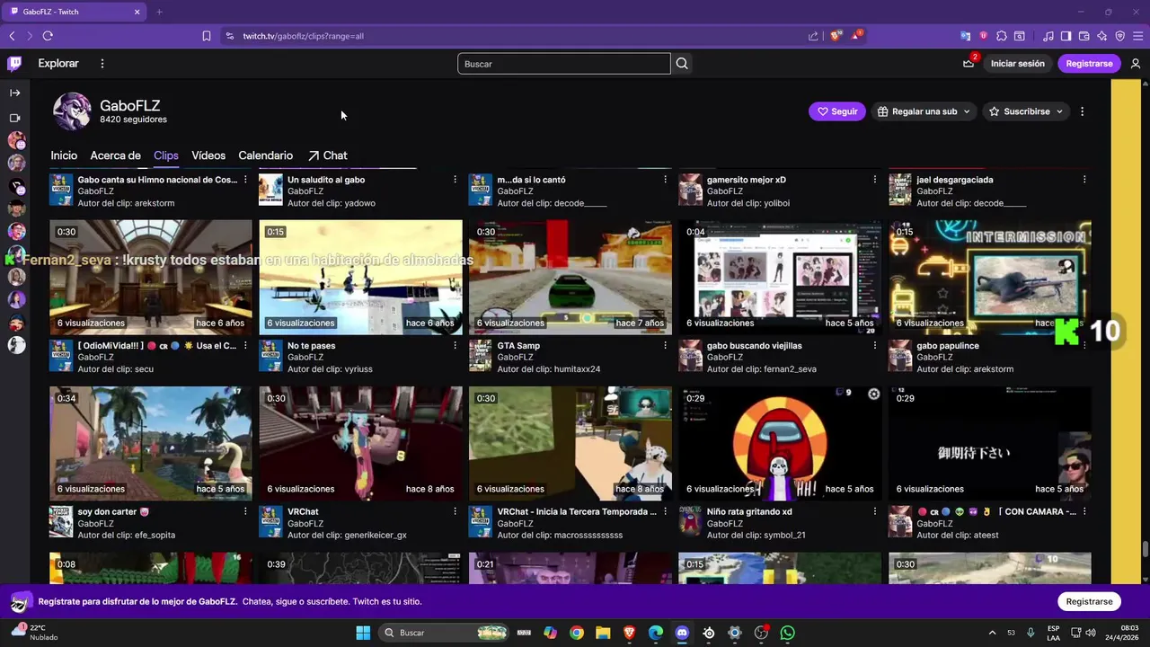Switch to the Vídeos tab
The height and width of the screenshot is (647, 1150).
click(208, 155)
